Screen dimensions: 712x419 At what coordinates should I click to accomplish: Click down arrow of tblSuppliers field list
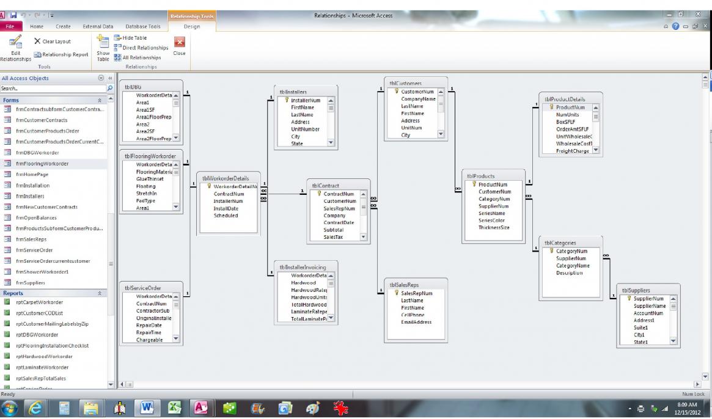(673, 341)
